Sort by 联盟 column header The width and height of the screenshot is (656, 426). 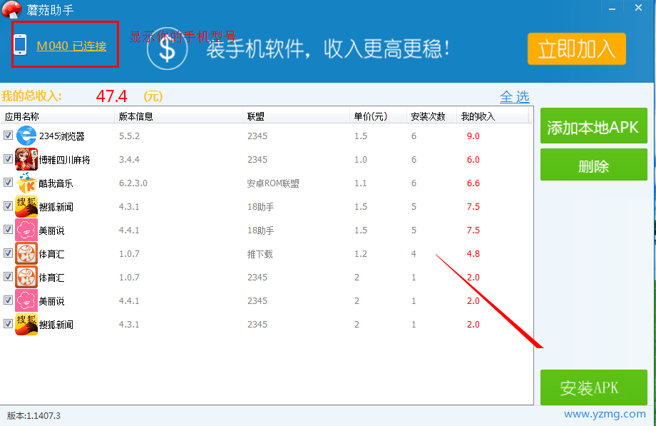pyautogui.click(x=296, y=116)
